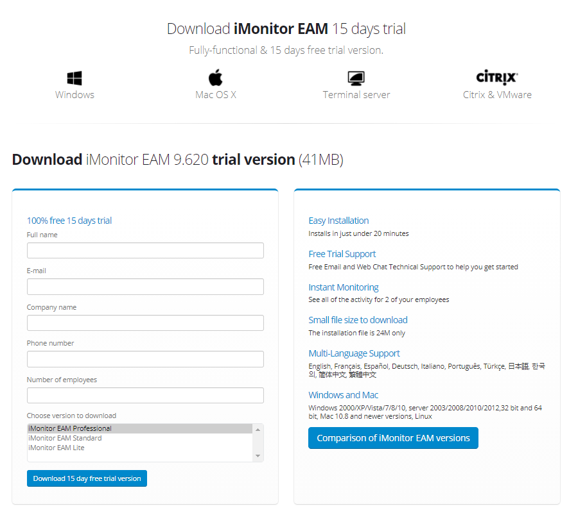Open the Mac OS X platform label
The height and width of the screenshot is (513, 578).
click(x=216, y=95)
